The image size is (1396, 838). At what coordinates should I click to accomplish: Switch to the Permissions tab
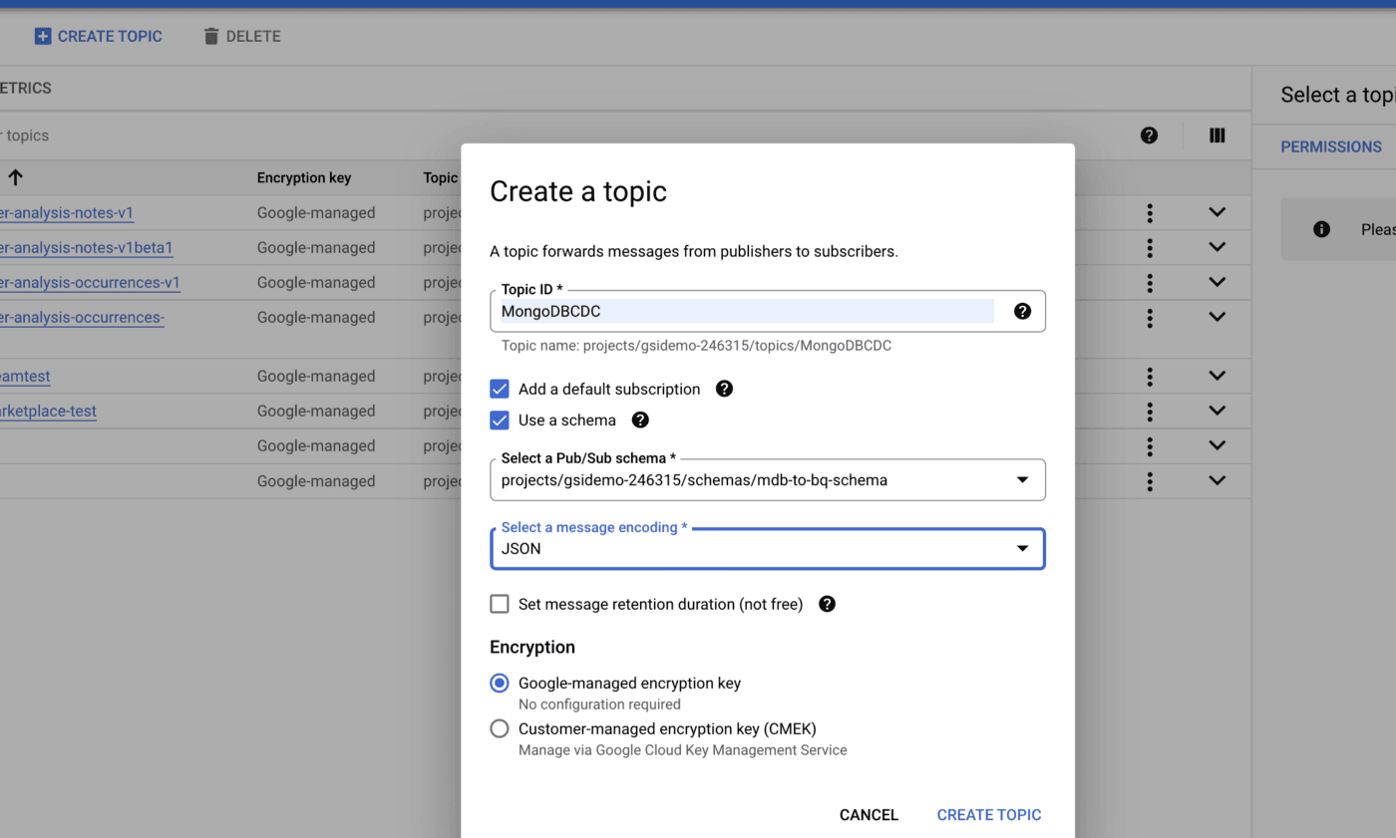coord(1330,146)
